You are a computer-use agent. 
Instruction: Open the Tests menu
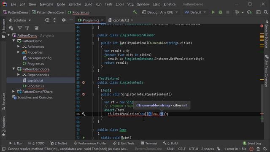[109, 4]
